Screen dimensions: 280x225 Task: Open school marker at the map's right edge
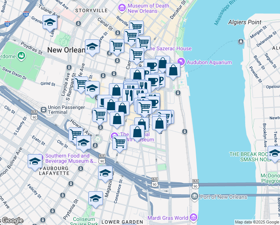(x=274, y=153)
